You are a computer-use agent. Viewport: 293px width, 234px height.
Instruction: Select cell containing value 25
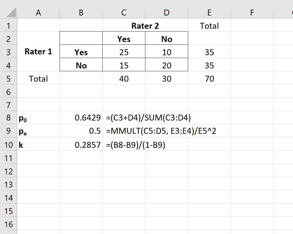pos(124,52)
